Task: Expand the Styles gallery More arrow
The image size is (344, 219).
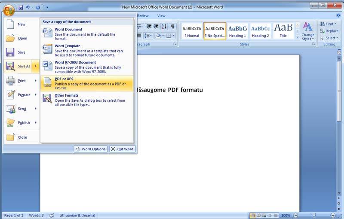Action: [x=298, y=37]
